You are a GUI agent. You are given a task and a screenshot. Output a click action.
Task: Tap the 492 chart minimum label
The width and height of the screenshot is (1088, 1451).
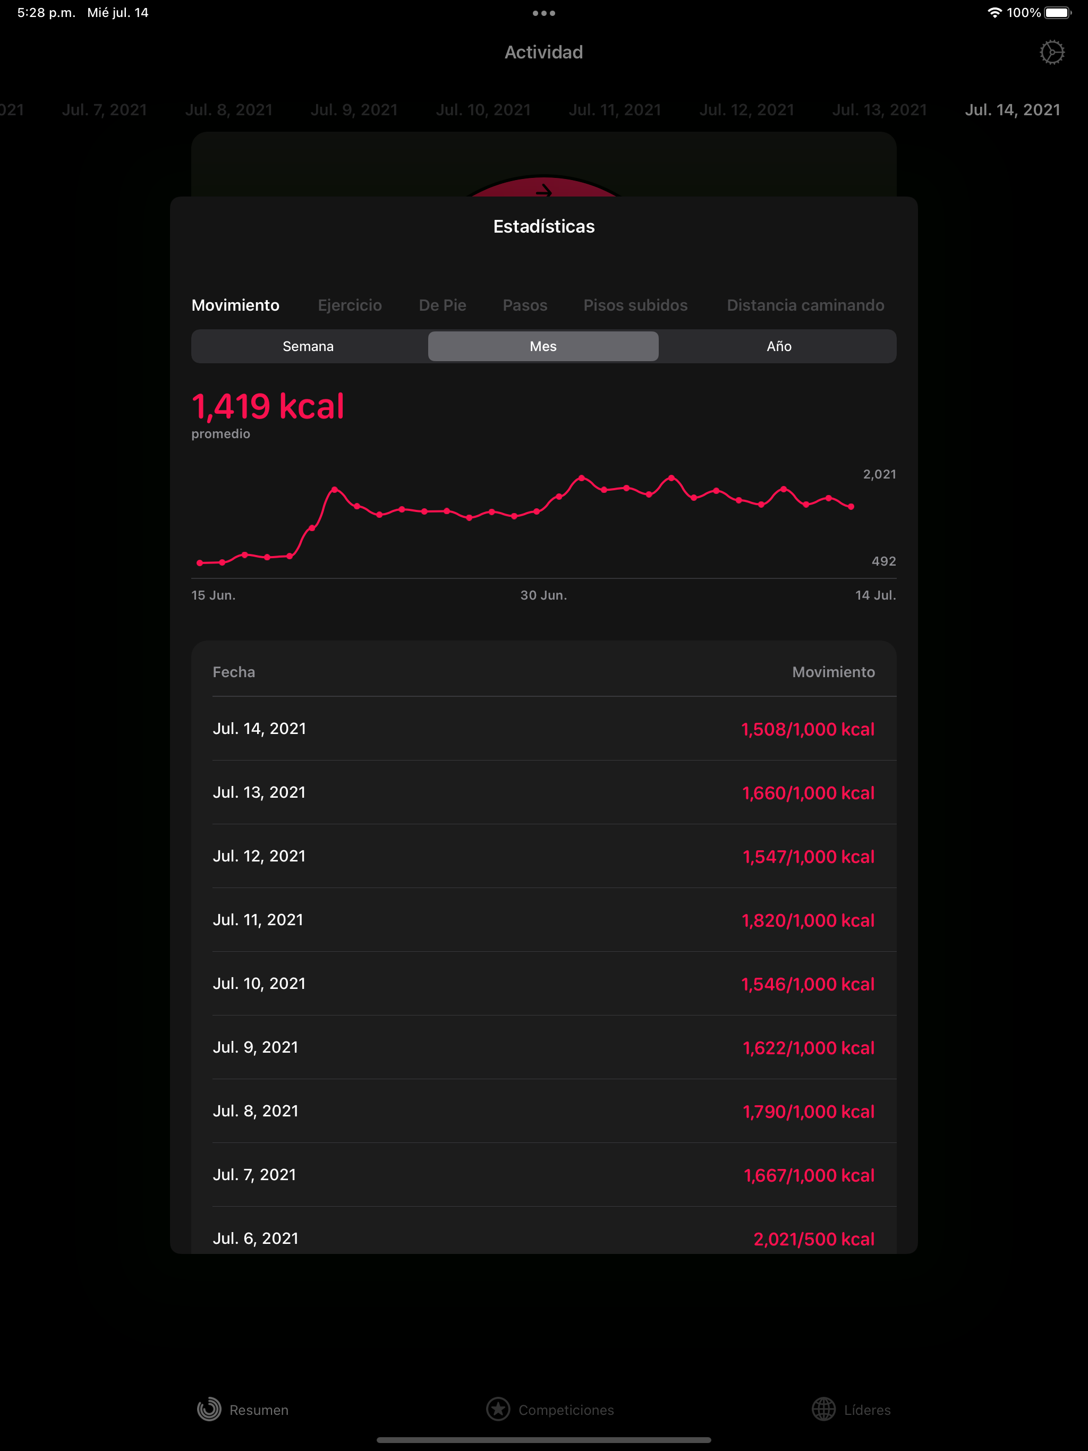click(x=883, y=561)
